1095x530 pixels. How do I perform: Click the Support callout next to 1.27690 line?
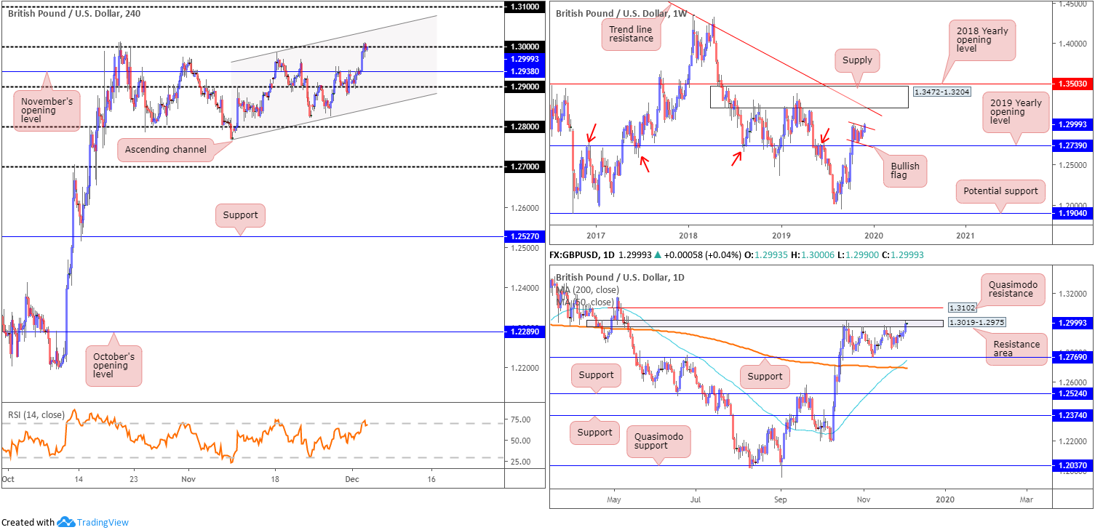pyautogui.click(x=765, y=376)
